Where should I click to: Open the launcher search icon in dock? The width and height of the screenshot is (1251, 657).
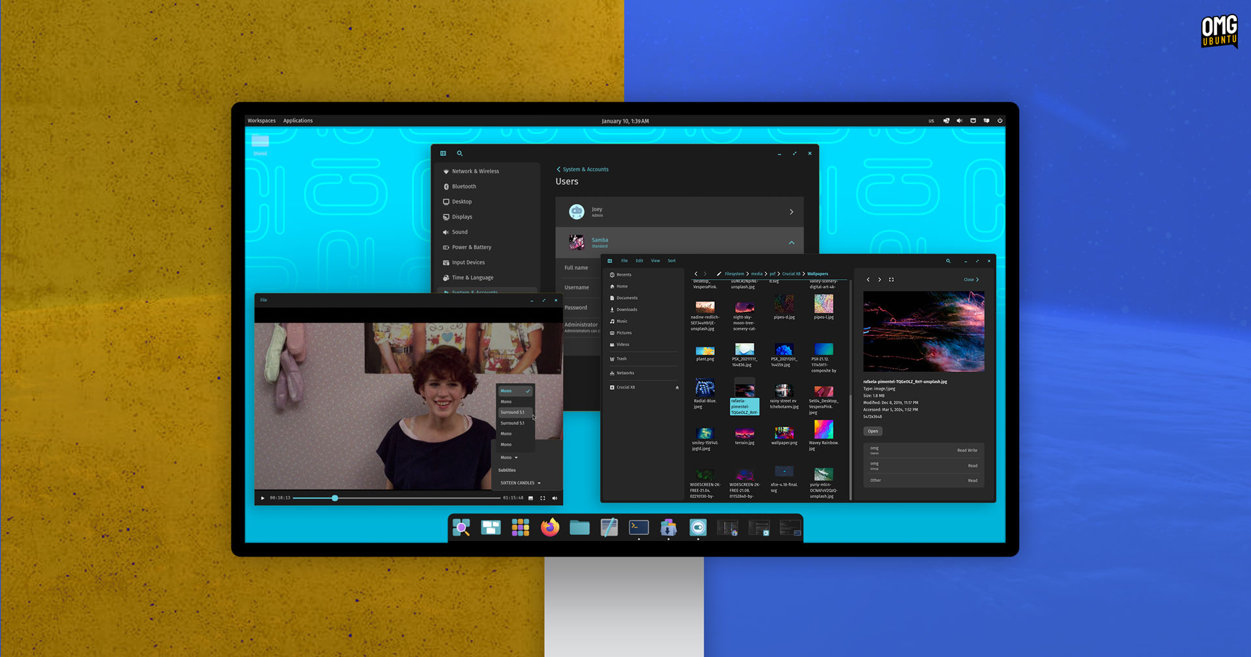click(x=461, y=527)
